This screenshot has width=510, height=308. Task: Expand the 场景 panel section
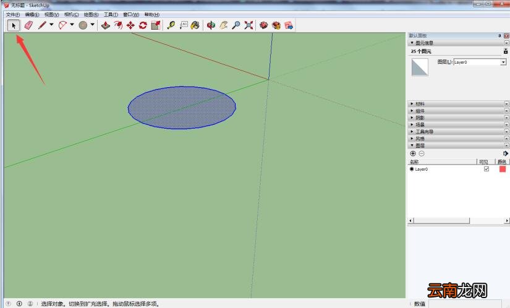pyautogui.click(x=412, y=124)
